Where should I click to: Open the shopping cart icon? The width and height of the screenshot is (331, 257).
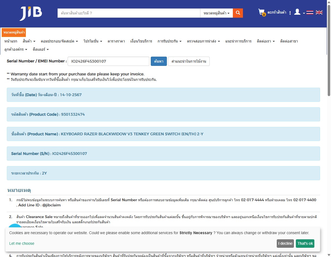pyautogui.click(x=262, y=13)
